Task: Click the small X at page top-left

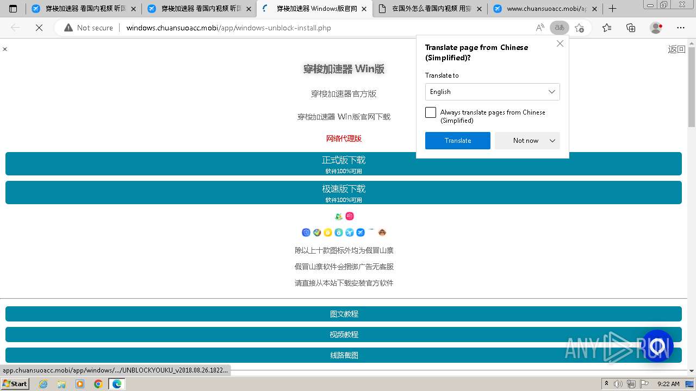Action: click(x=5, y=49)
